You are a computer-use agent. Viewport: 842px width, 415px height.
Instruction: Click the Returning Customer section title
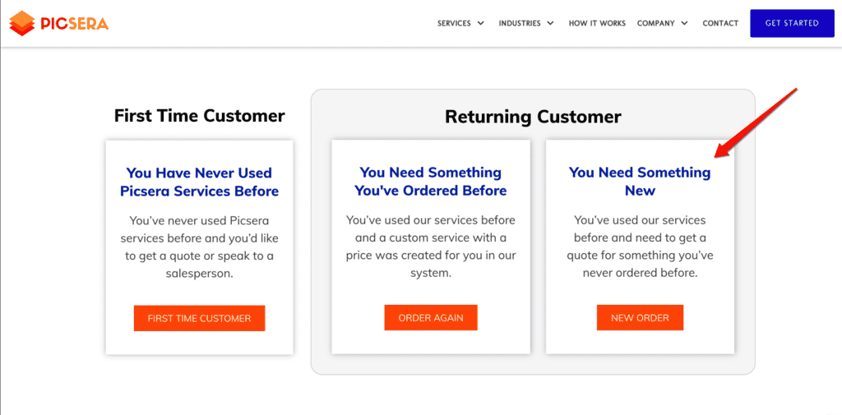(x=533, y=117)
